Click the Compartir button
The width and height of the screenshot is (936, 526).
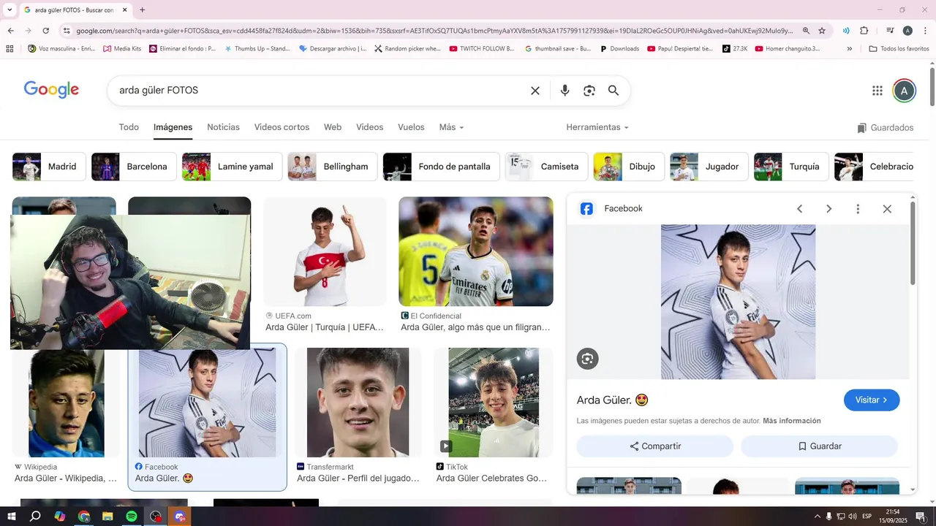coord(655,446)
